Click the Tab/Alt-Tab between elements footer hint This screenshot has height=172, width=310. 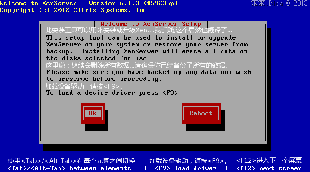click(x=69, y=169)
